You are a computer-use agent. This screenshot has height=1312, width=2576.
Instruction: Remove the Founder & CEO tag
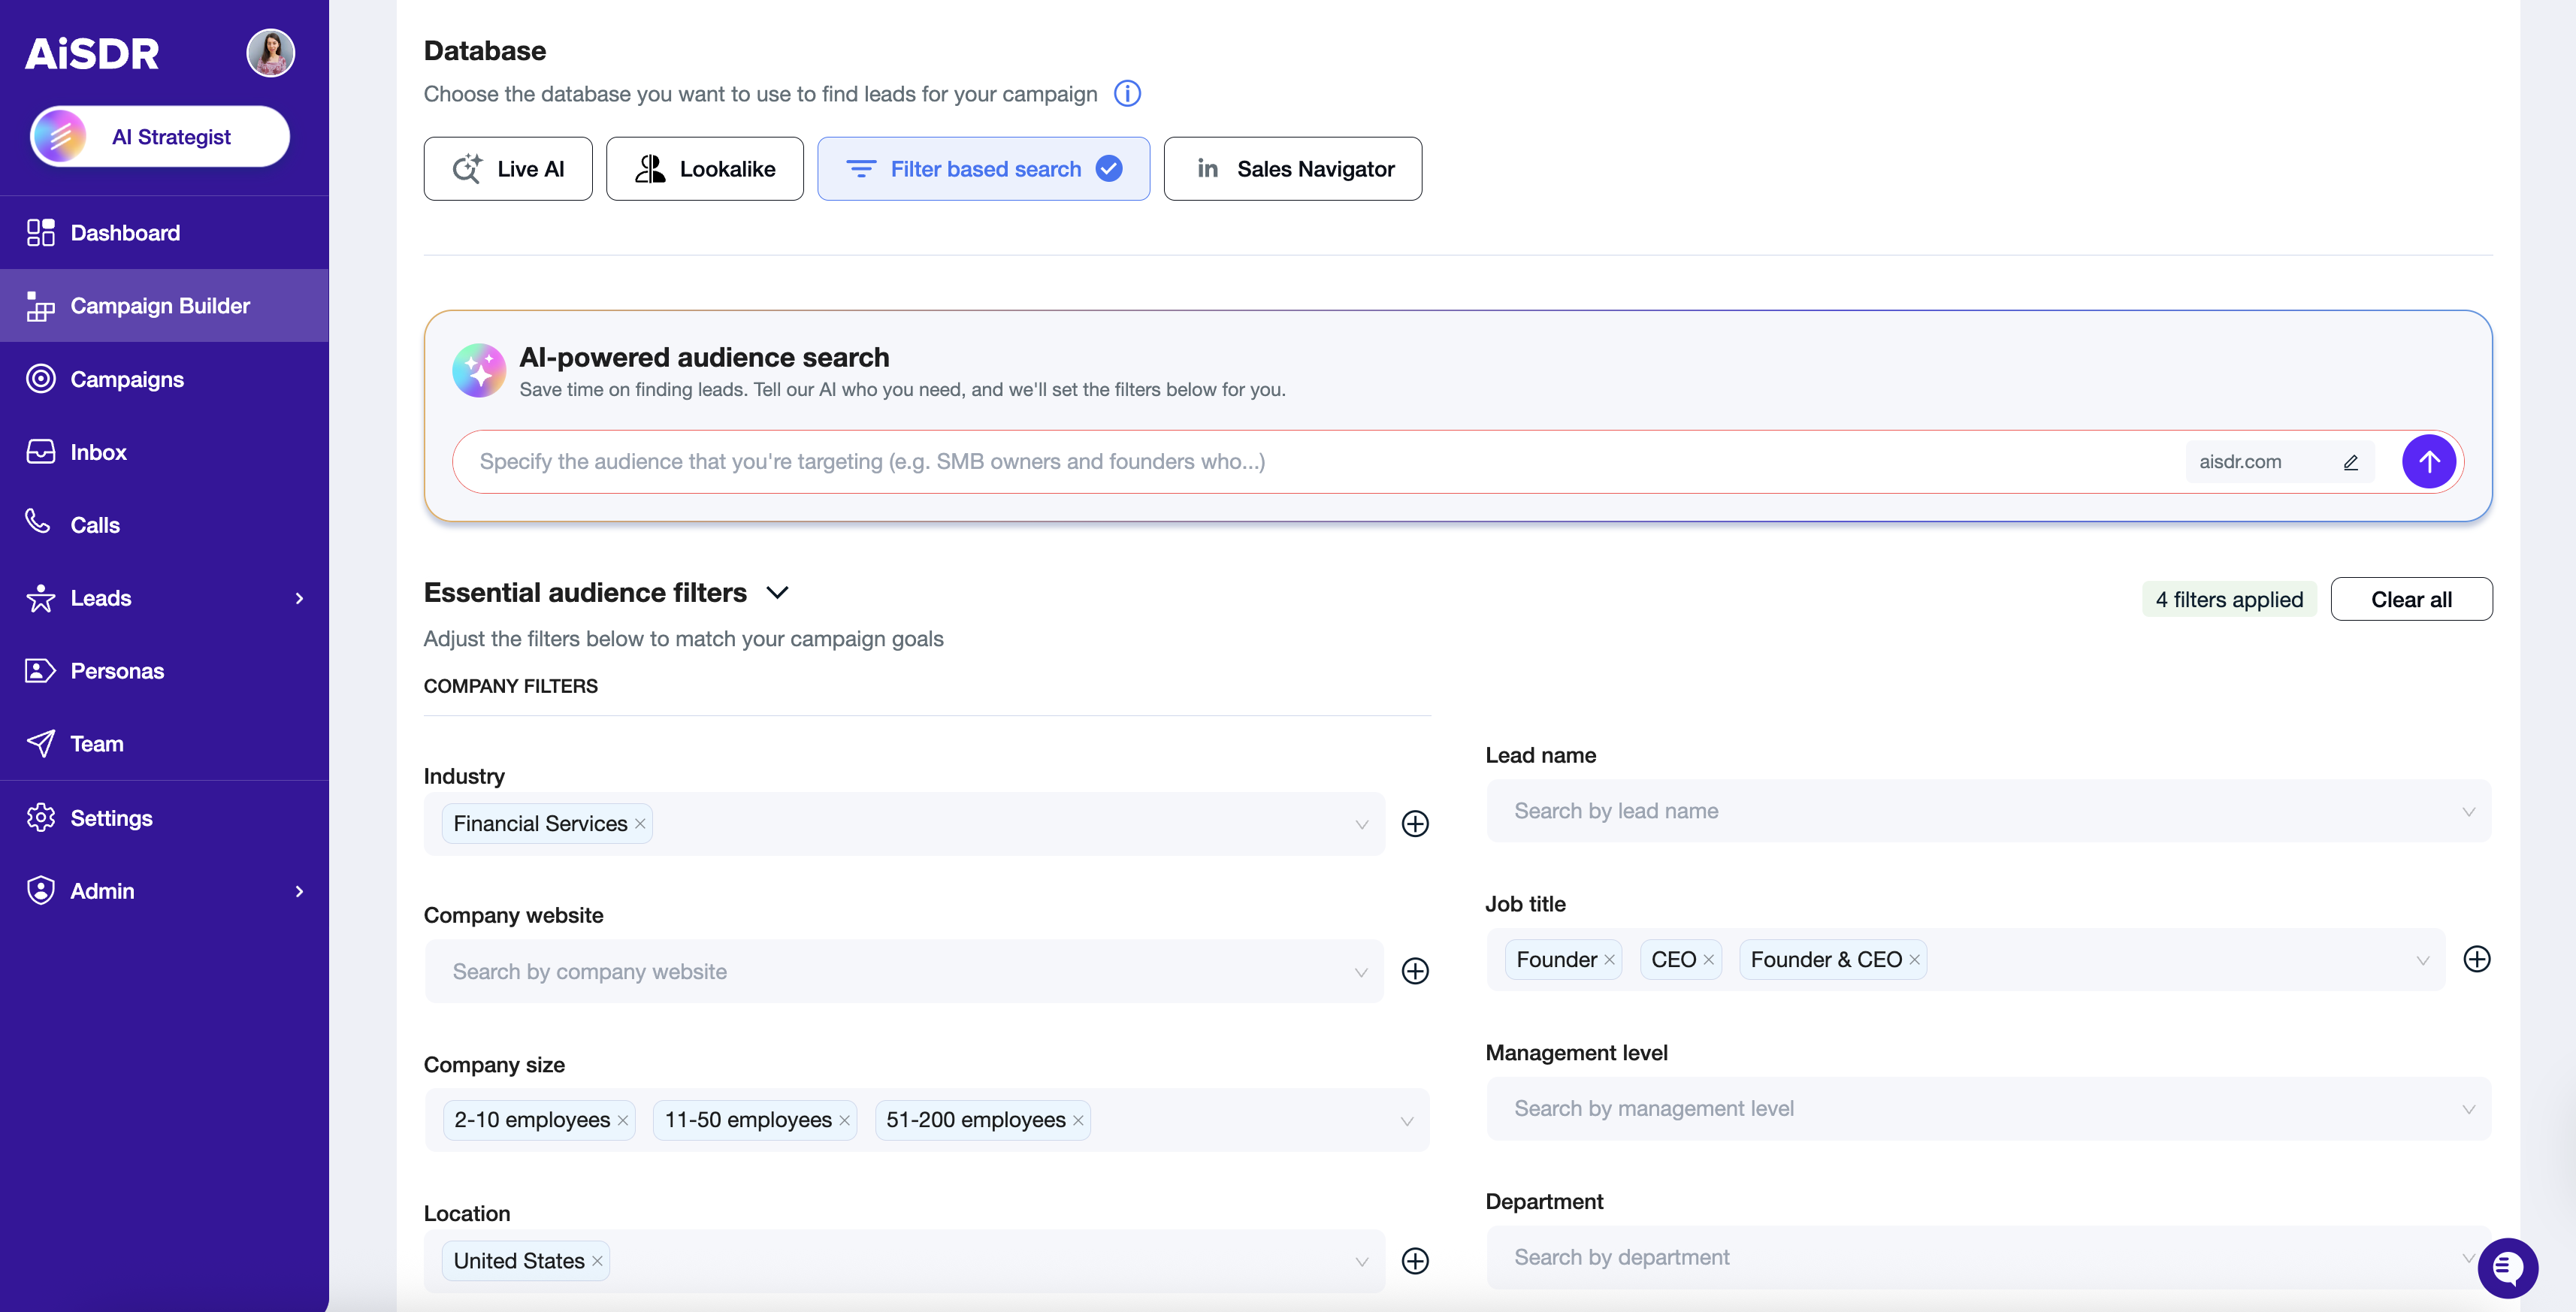pyautogui.click(x=1914, y=959)
